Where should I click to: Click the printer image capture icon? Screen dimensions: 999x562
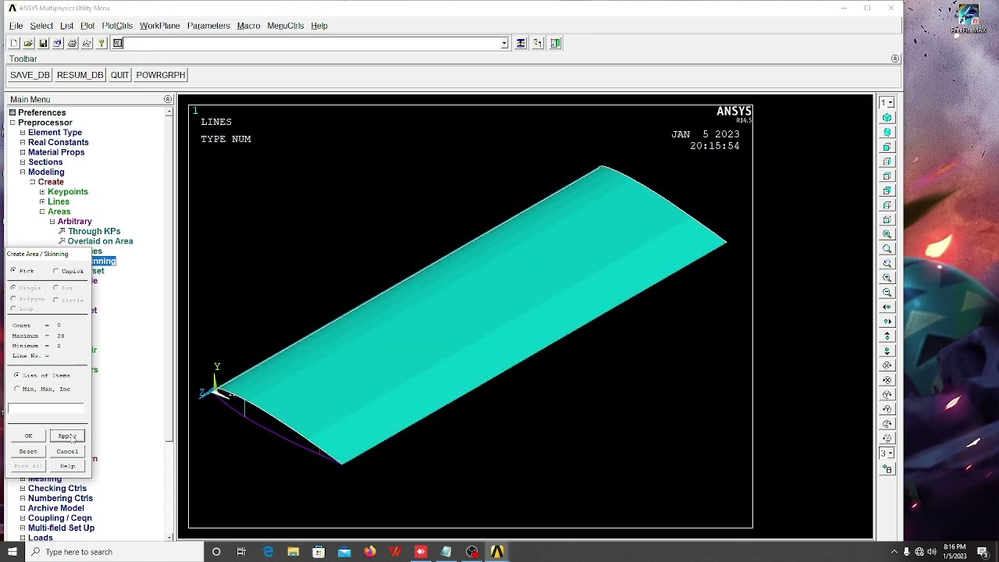73,44
